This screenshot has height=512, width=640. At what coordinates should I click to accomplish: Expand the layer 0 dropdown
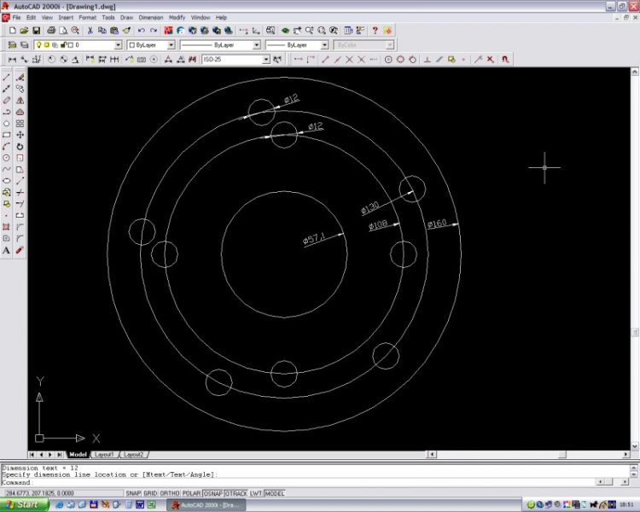[118, 45]
